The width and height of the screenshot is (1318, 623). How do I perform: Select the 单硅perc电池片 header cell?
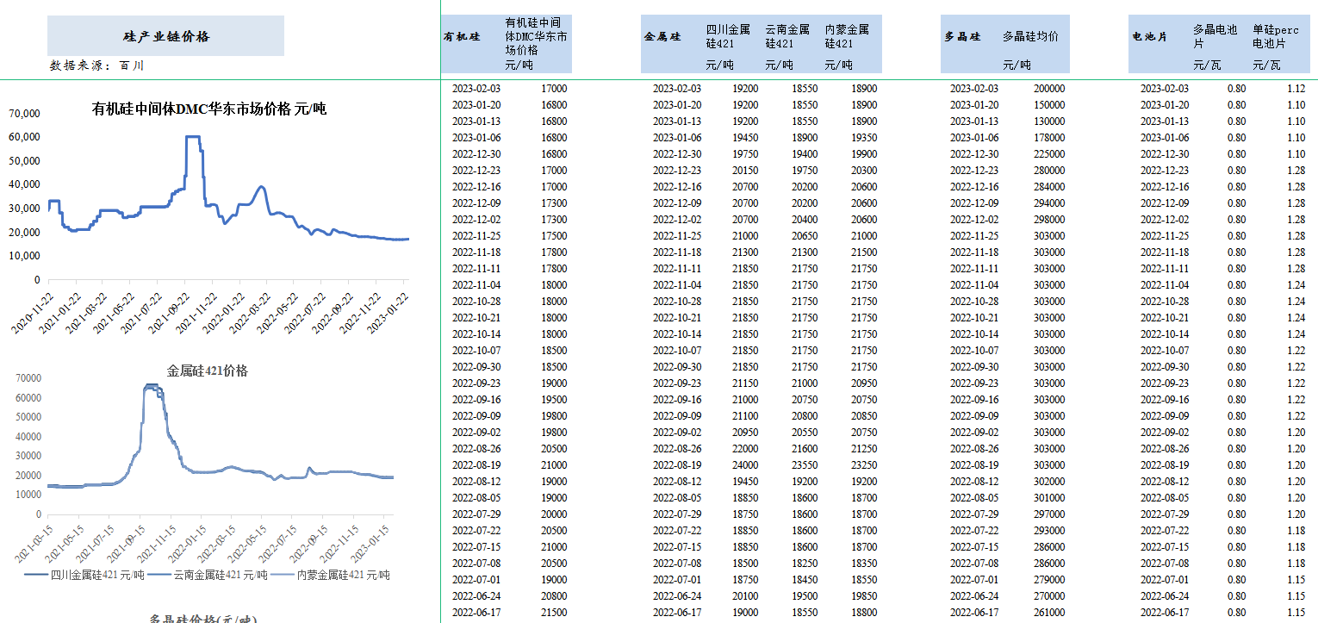(x=1276, y=34)
